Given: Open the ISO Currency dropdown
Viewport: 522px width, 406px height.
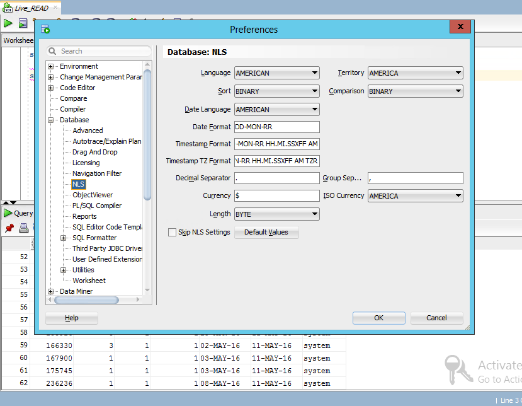Looking at the screenshot, I should (416, 196).
